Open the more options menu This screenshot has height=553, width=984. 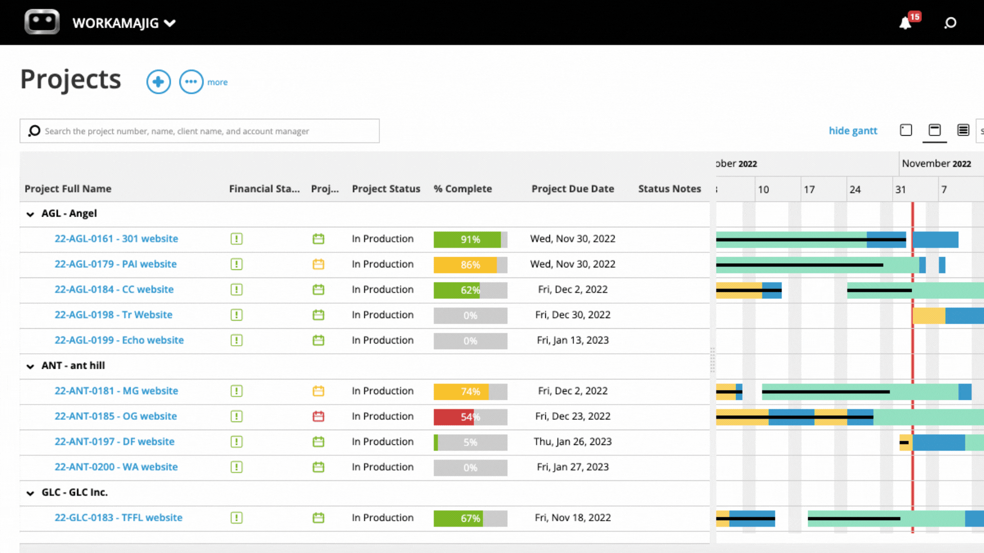[192, 82]
